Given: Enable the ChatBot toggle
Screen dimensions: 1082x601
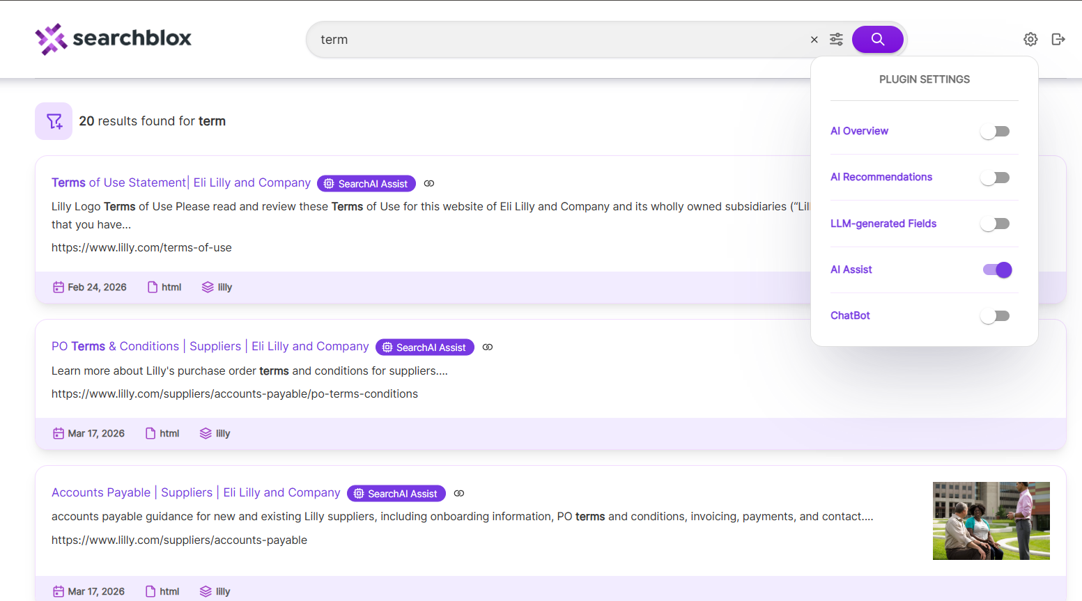Looking at the screenshot, I should pyautogui.click(x=995, y=316).
